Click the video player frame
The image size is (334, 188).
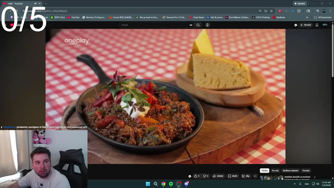tap(165, 96)
